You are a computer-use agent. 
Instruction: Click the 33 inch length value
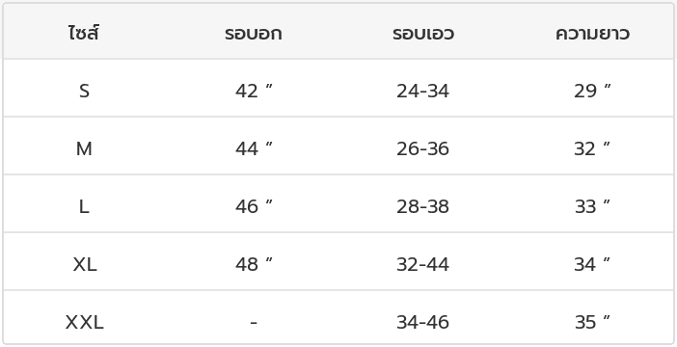click(592, 206)
